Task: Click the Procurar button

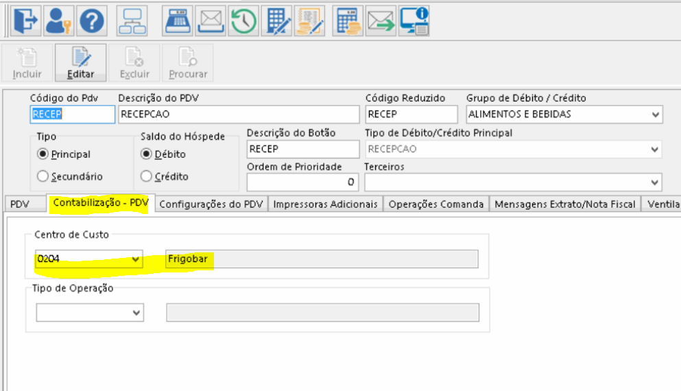Action: click(188, 62)
